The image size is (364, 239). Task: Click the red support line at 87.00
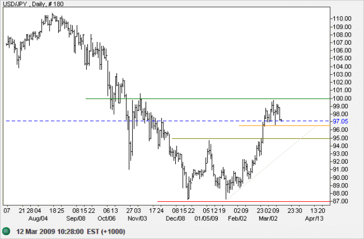[x=244, y=201]
